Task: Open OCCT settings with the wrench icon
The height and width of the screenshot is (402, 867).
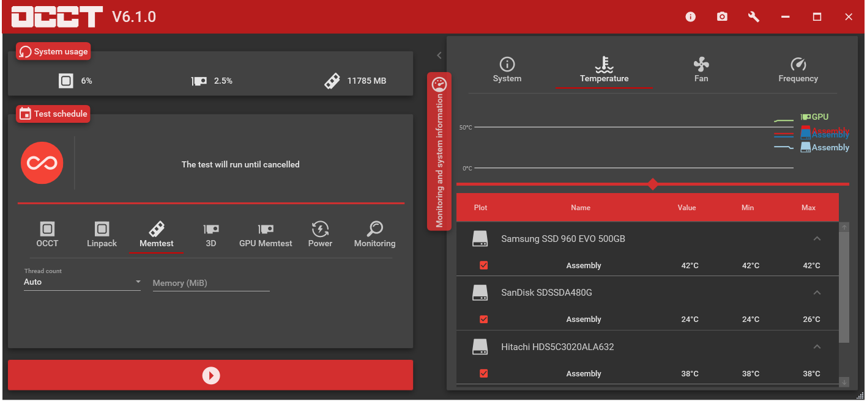Action: tap(753, 16)
